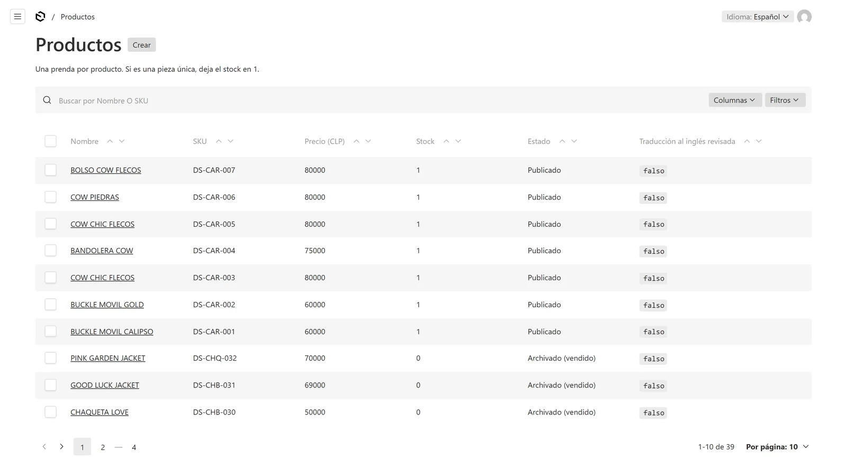Click SKU cell DS-CAR-004
Viewport: 847px width, 470px height.
coord(214,251)
